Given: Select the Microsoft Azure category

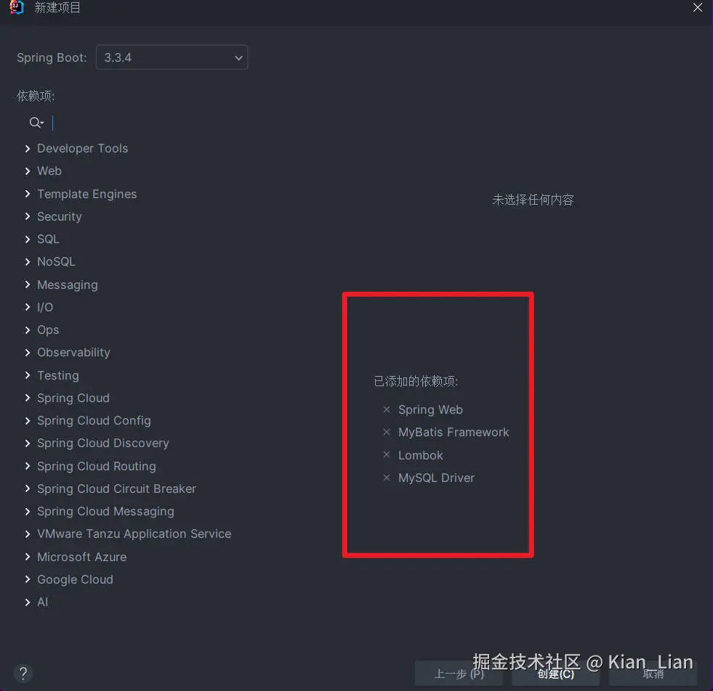Looking at the screenshot, I should click(82, 557).
